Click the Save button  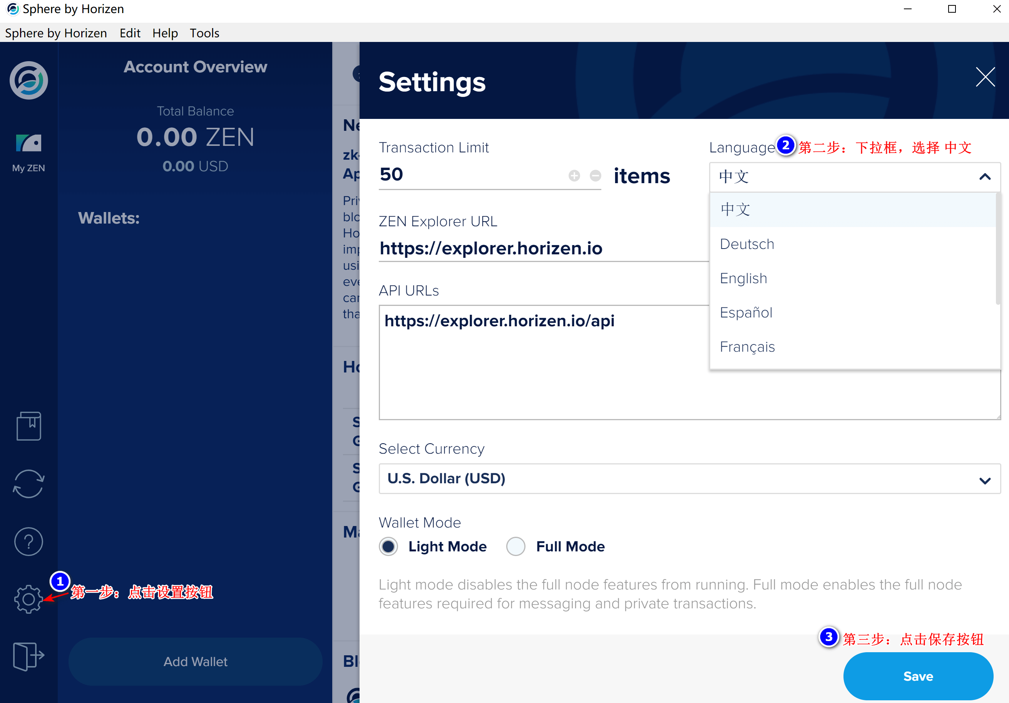pos(918,676)
